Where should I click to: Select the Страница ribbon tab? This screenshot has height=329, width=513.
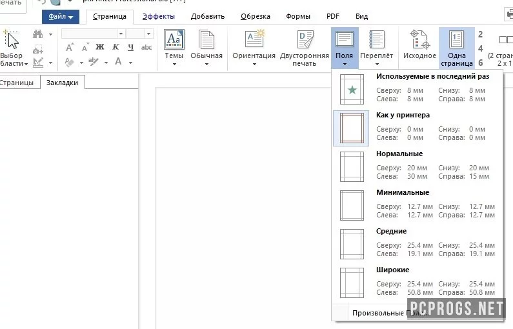point(110,16)
